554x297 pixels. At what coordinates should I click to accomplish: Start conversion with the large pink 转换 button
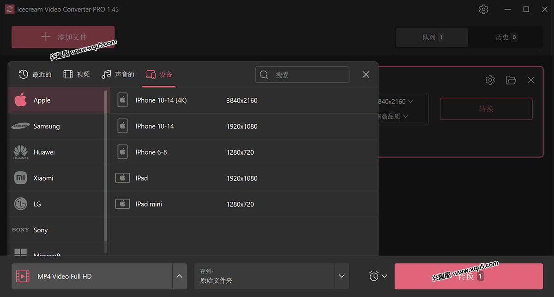tap(469, 276)
